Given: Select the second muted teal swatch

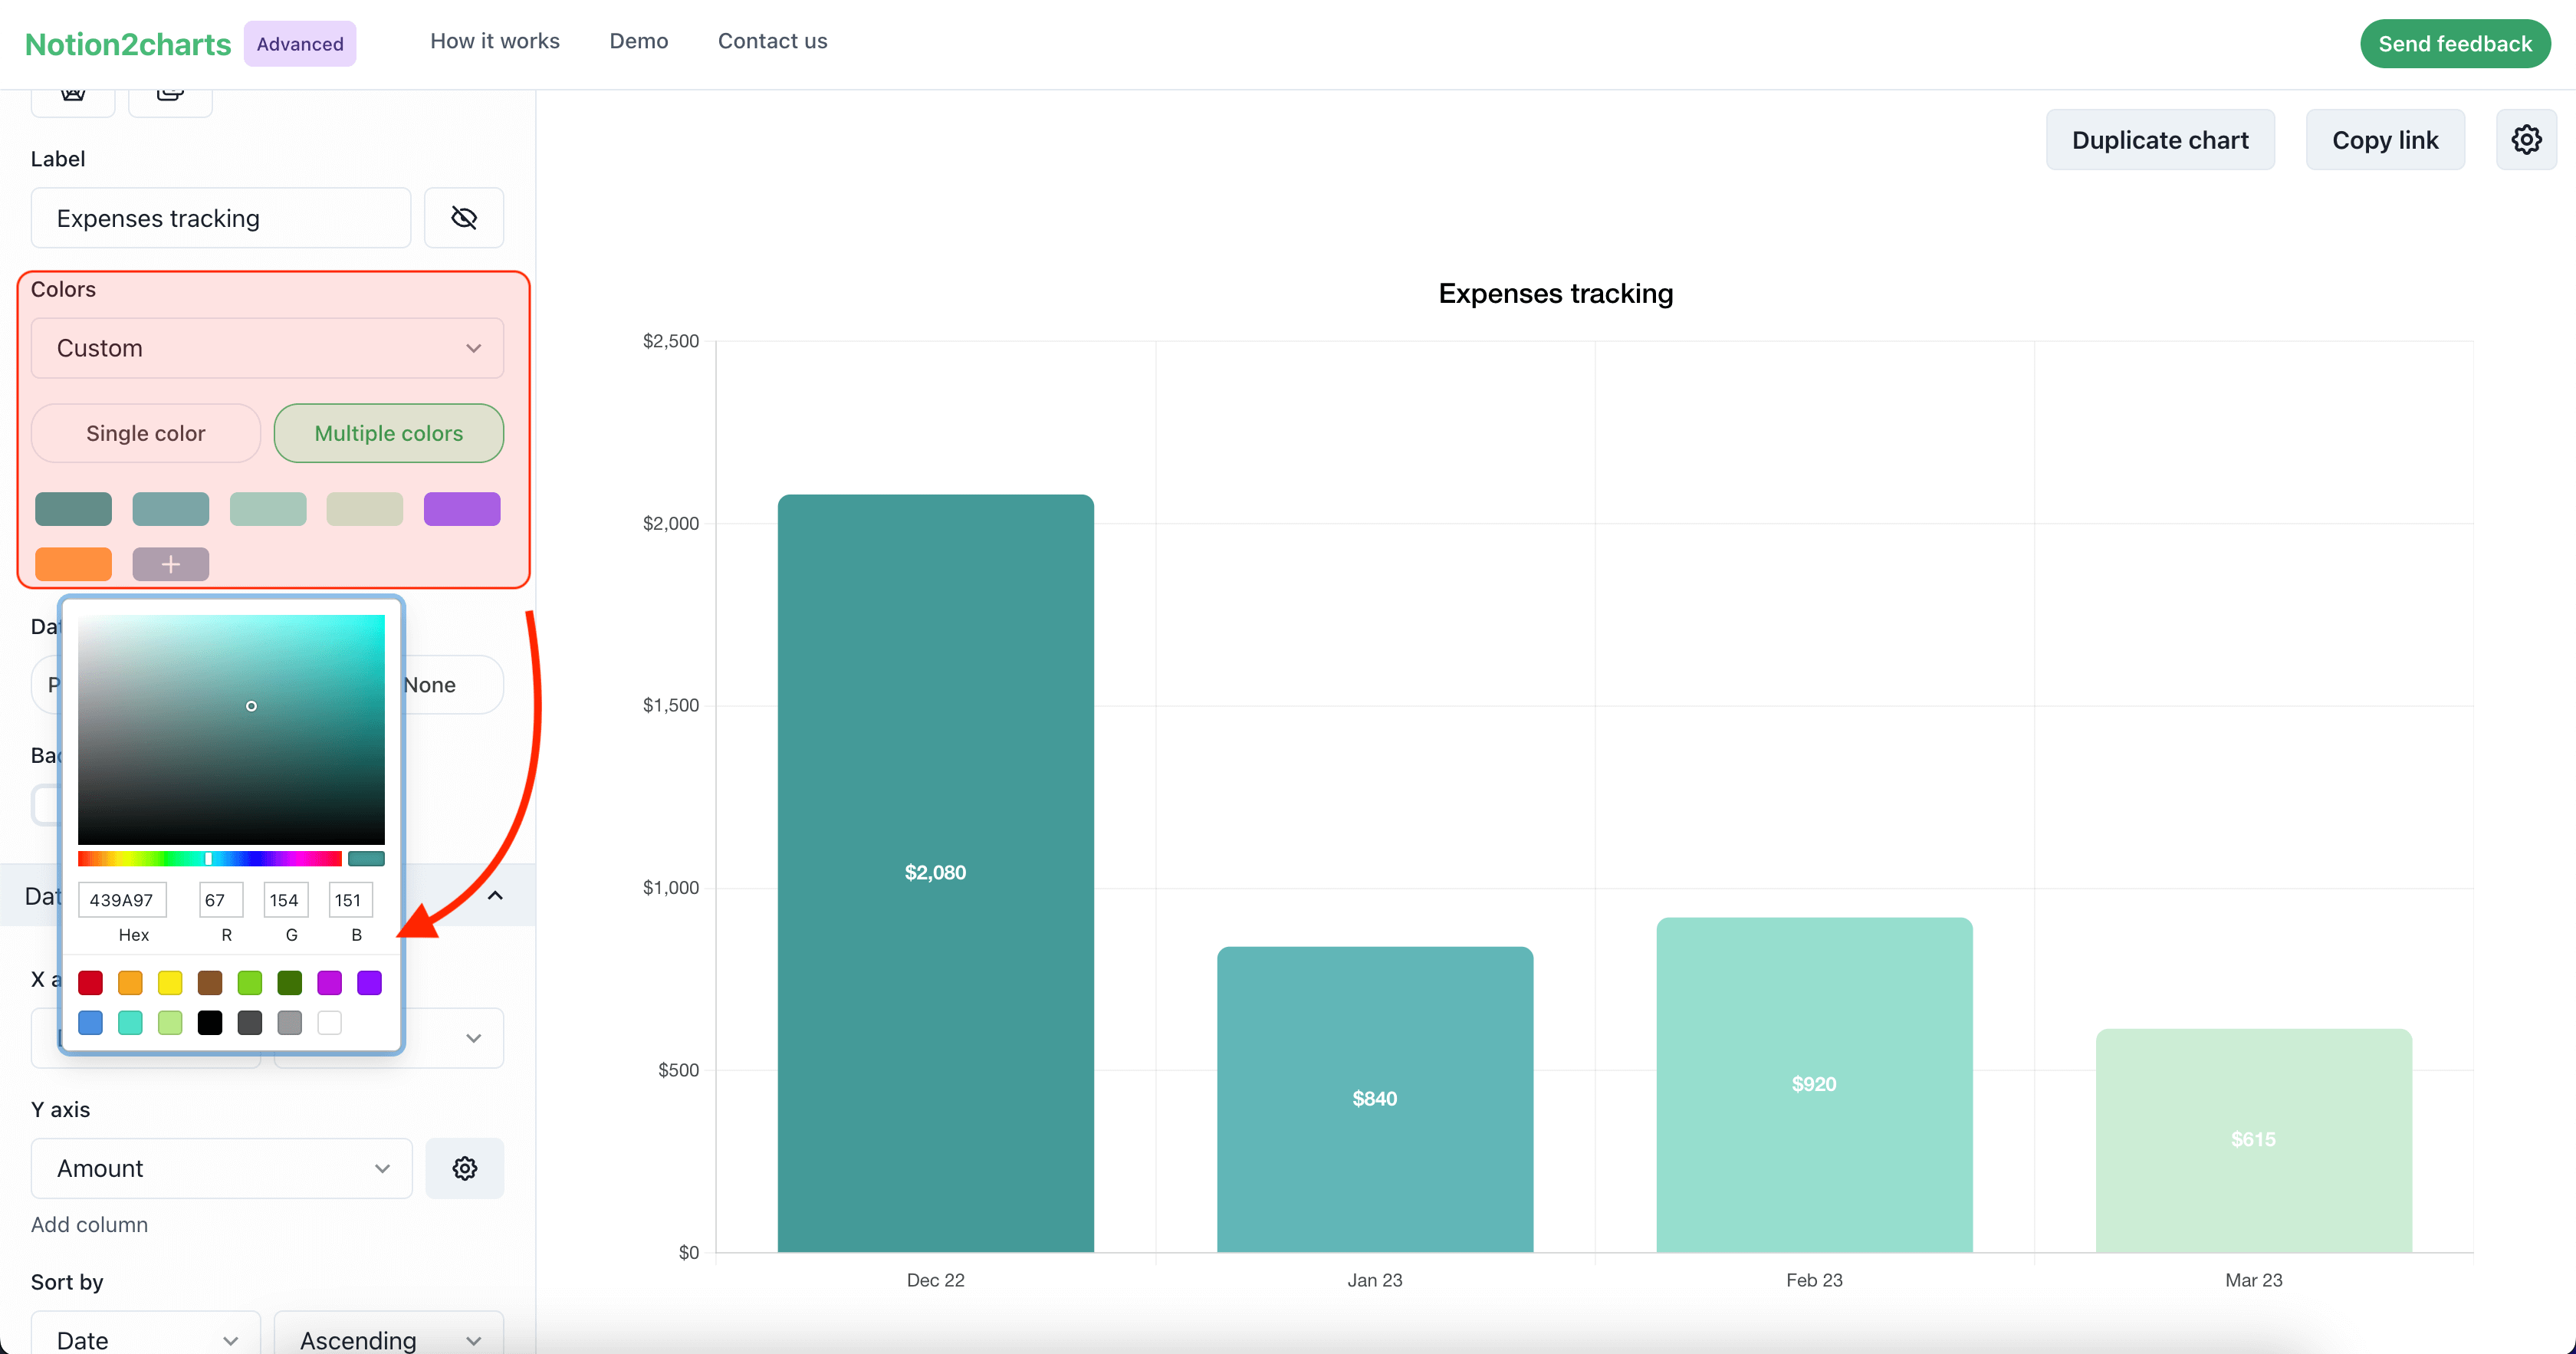Looking at the screenshot, I should (170, 509).
